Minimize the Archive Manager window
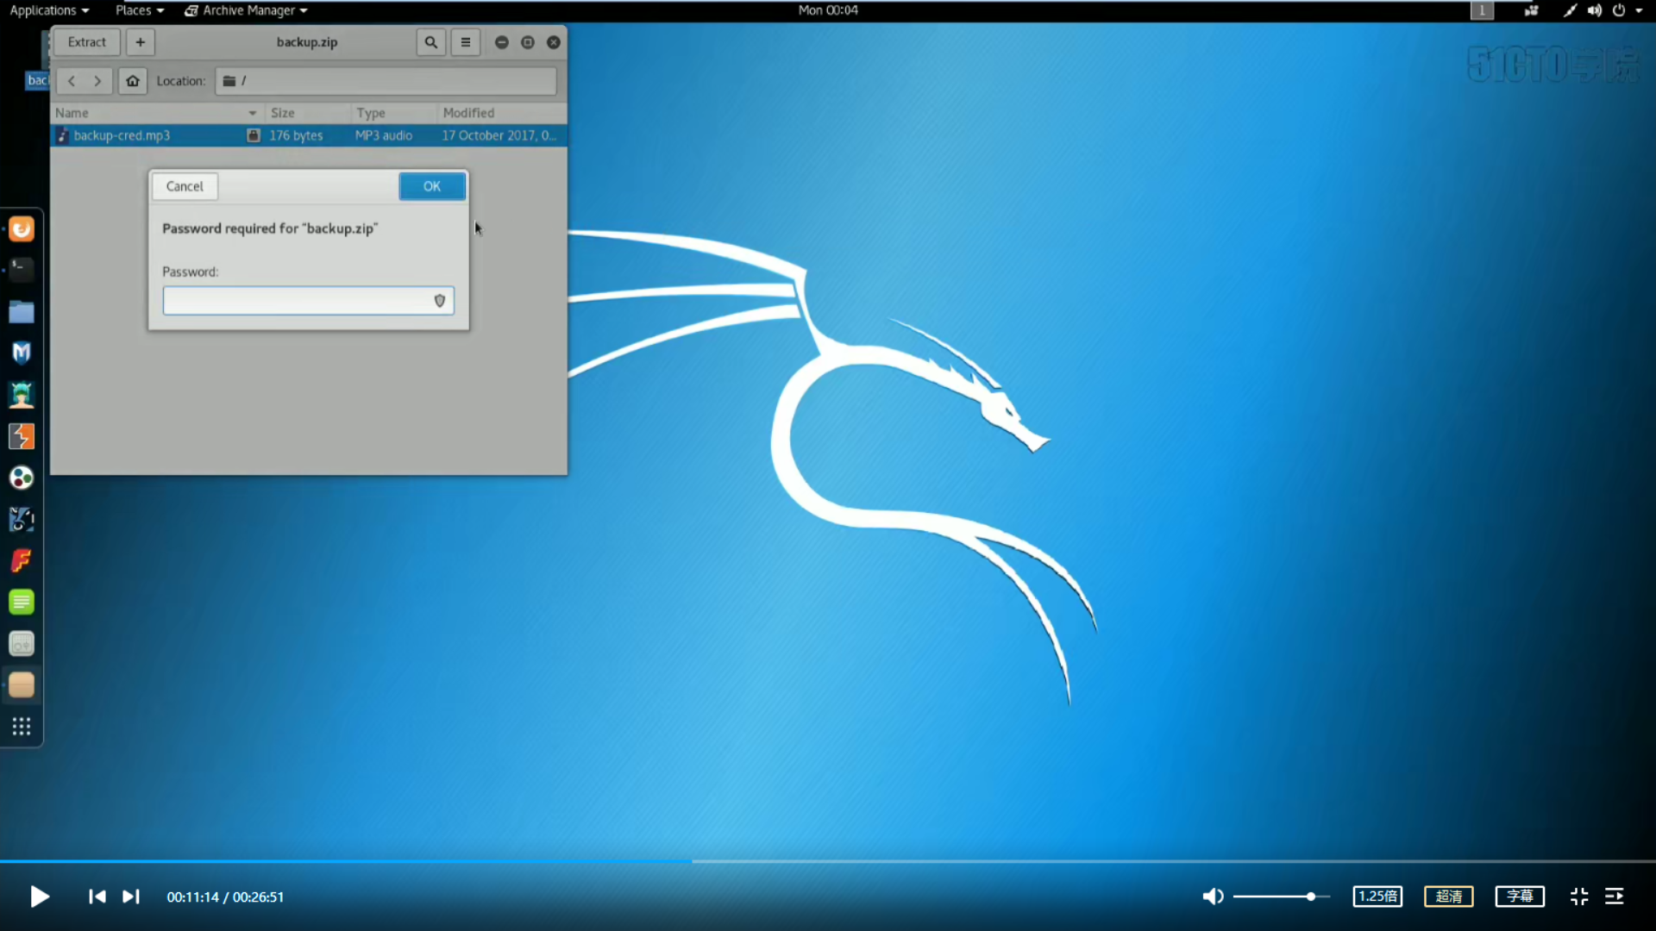 (502, 42)
